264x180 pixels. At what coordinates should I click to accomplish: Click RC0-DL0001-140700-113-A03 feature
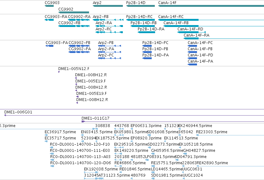pyautogui.click(x=52, y=160)
